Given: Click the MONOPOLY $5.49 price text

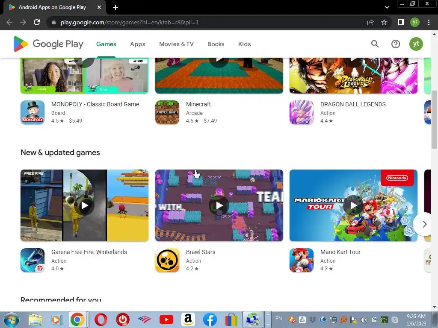Looking at the screenshot, I should point(75,121).
